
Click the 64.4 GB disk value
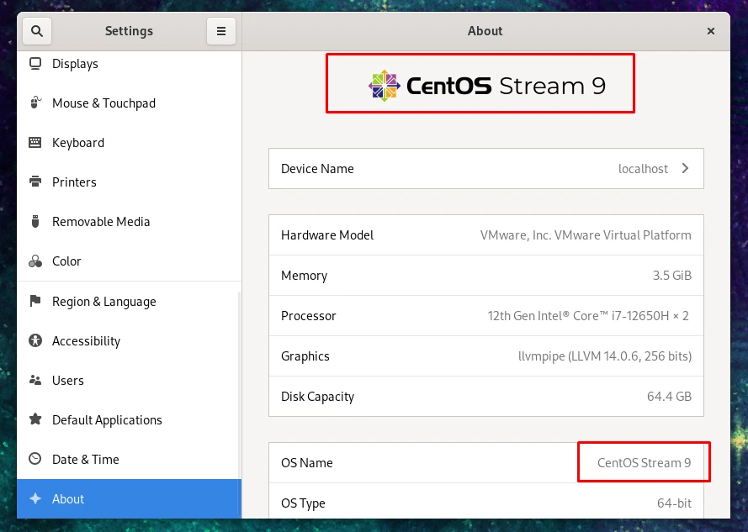[x=669, y=396]
